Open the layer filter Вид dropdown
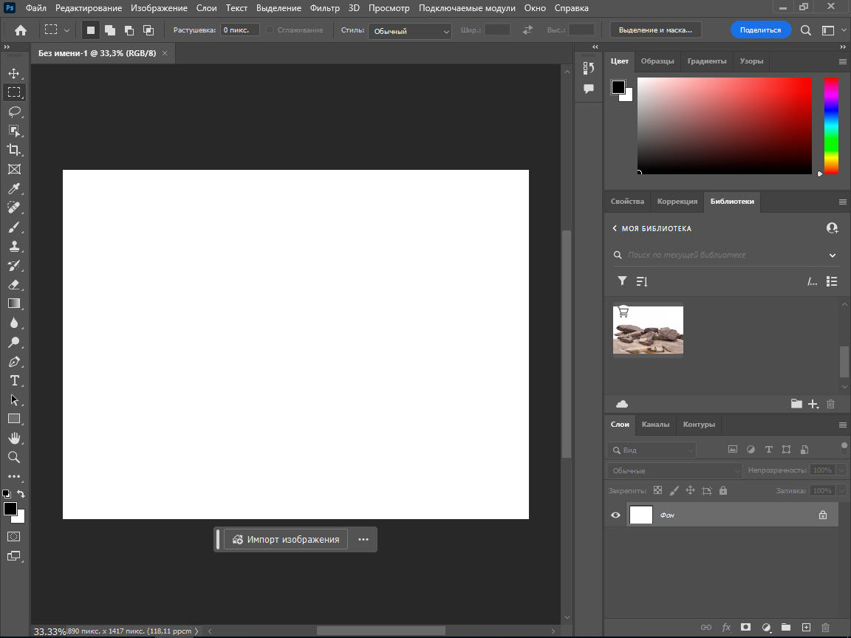The height and width of the screenshot is (638, 851). (x=652, y=450)
